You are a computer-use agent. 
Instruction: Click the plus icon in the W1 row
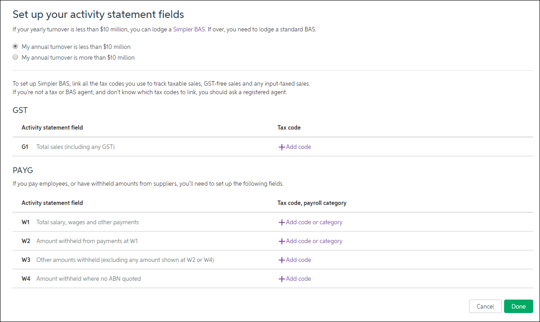click(282, 222)
